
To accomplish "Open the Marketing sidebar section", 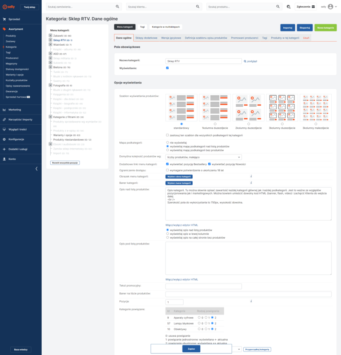I will [x=15, y=110].
